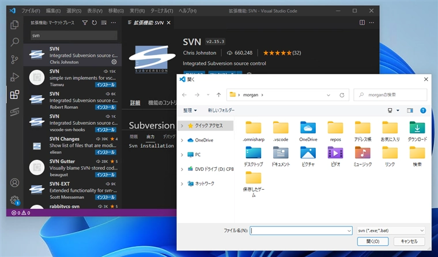The image size is (438, 257).
Task: Open the file type filter svn dropdown
Action: click(391, 231)
